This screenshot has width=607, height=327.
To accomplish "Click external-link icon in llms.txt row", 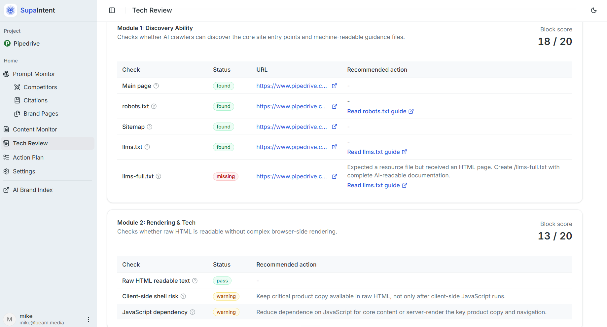I will pos(335,147).
